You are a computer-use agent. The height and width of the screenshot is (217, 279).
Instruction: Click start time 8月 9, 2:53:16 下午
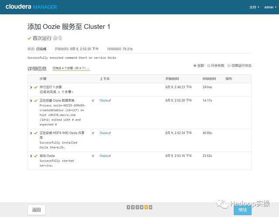pyautogui.click(x=179, y=156)
